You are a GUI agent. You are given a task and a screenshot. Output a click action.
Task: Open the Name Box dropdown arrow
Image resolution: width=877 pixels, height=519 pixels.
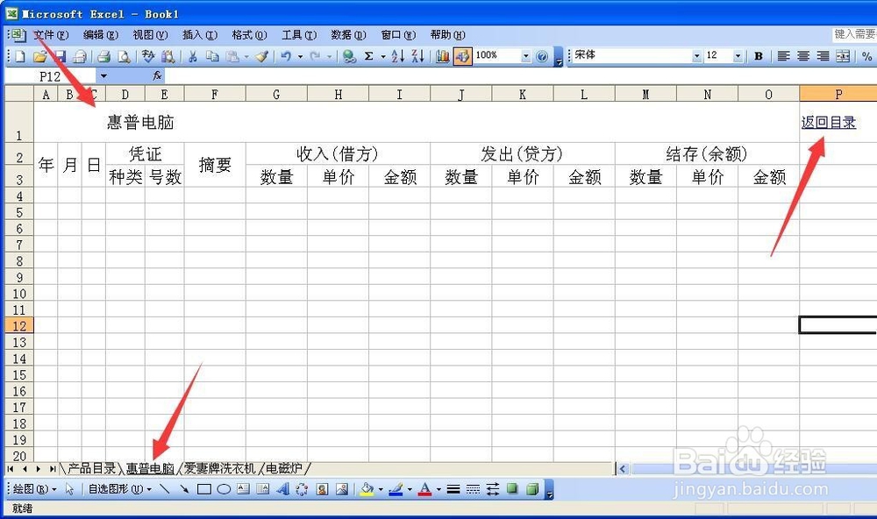click(103, 76)
